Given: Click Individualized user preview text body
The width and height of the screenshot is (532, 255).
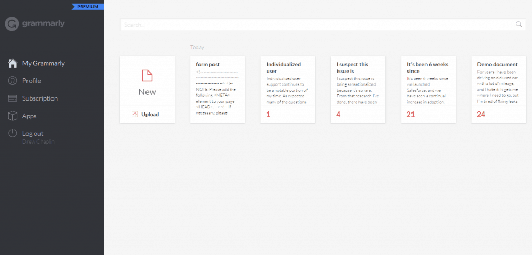Looking at the screenshot, I should coord(287,90).
